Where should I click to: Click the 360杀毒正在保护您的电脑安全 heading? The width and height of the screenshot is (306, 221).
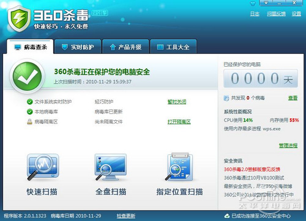click(x=102, y=72)
